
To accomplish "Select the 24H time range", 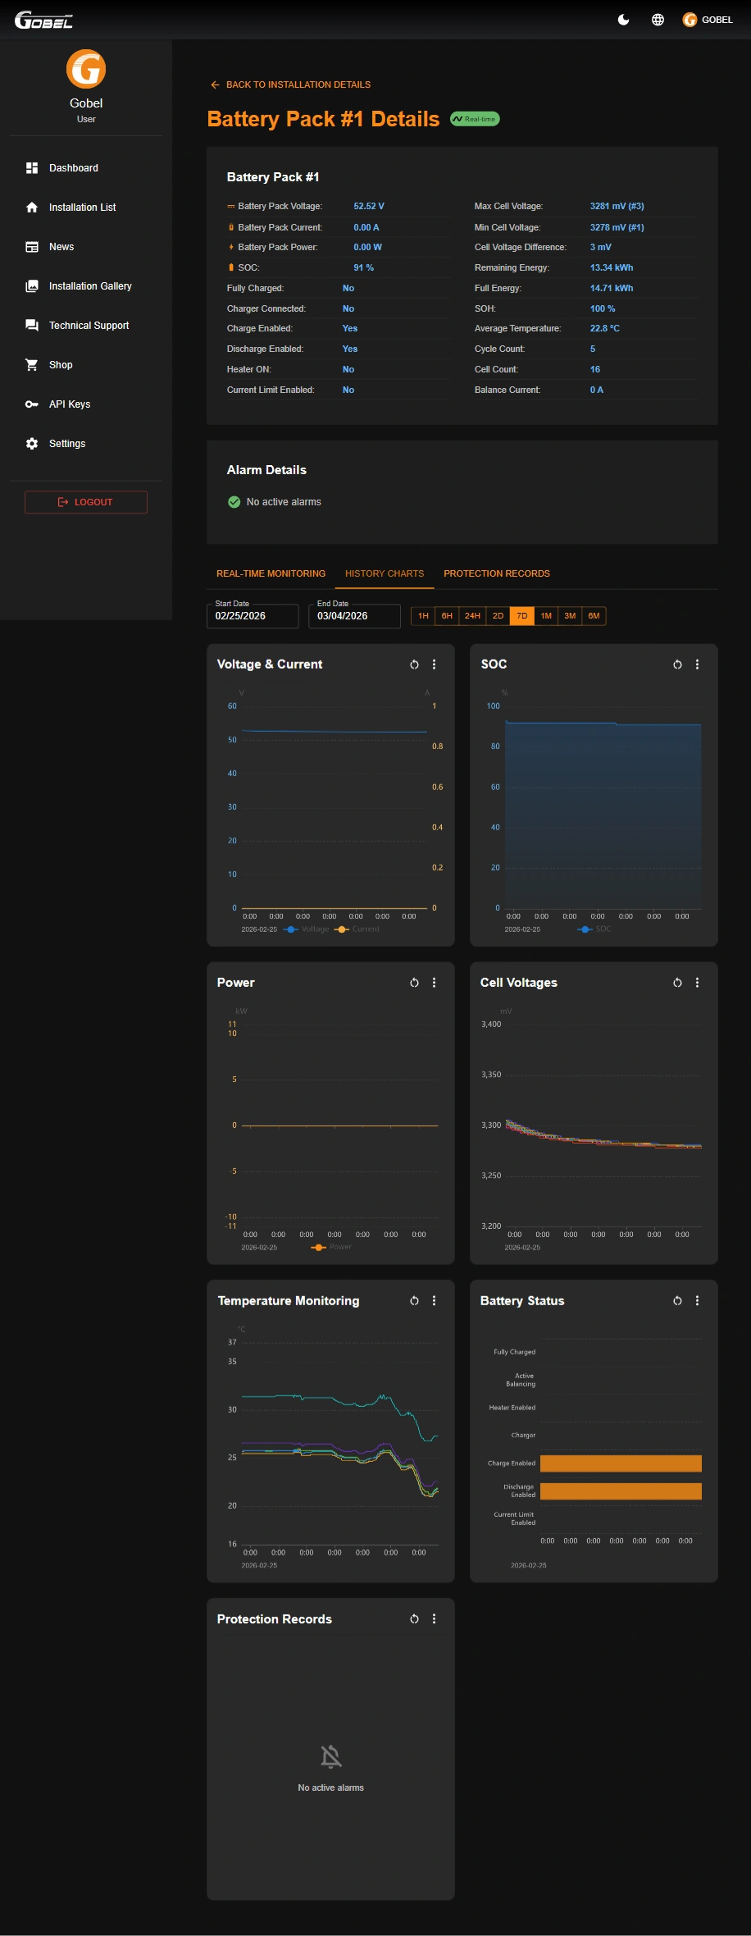I will (x=472, y=616).
